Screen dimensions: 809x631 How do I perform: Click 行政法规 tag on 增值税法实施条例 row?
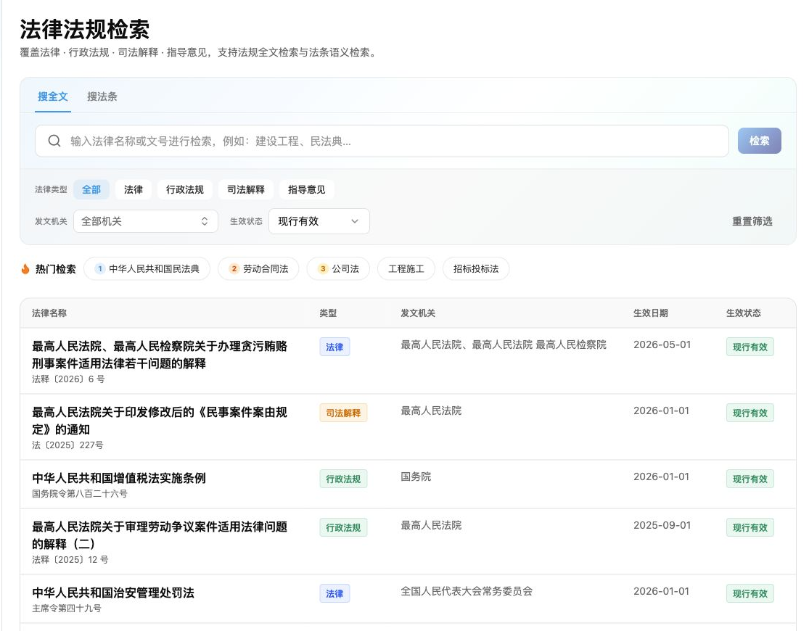pos(343,479)
